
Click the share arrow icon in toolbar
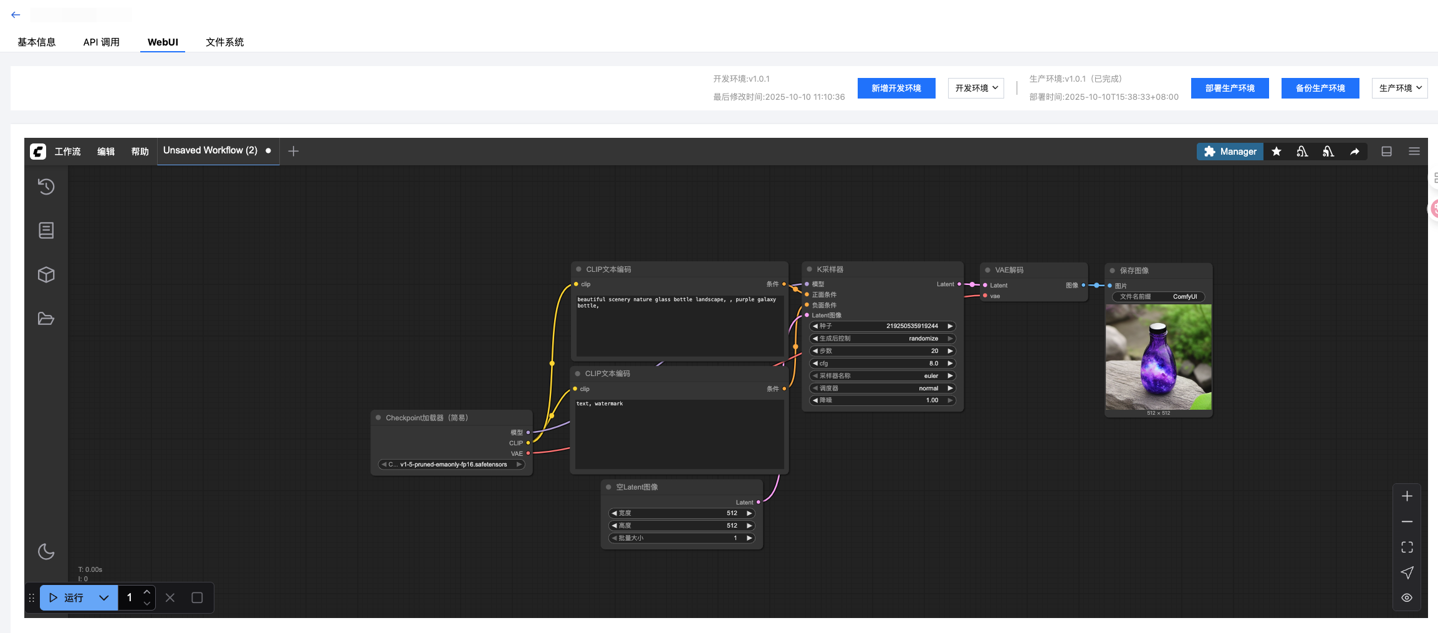(x=1354, y=152)
